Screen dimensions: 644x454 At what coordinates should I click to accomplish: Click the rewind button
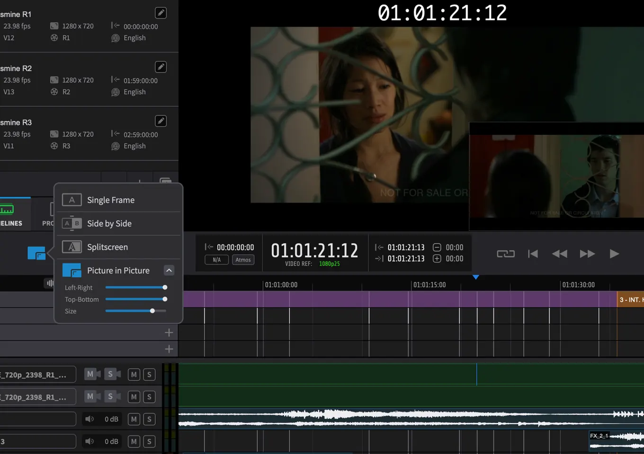pos(560,254)
